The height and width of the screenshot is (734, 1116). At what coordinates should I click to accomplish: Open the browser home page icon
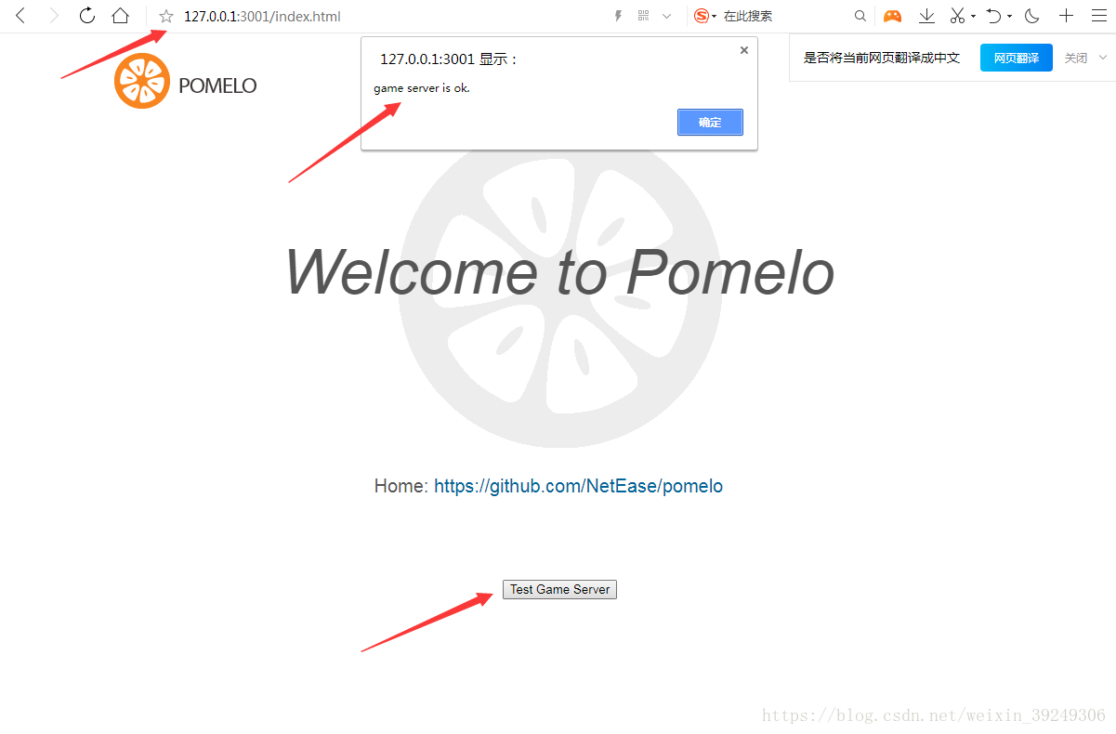[x=120, y=16]
